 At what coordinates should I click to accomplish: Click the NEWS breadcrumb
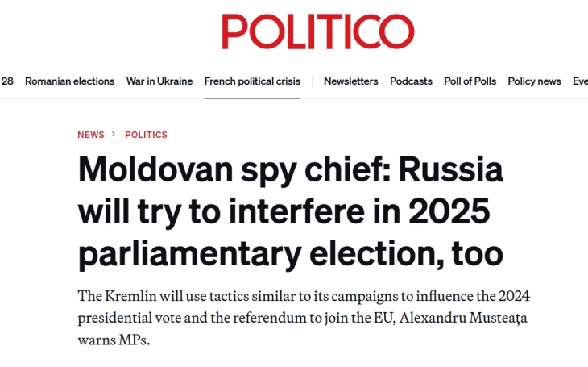91,135
